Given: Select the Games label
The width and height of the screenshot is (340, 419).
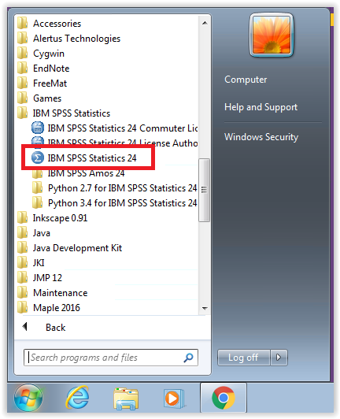Looking at the screenshot, I should 47,98.
